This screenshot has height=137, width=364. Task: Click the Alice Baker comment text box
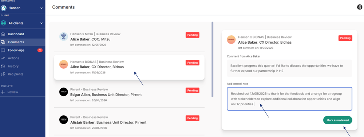[289, 68]
